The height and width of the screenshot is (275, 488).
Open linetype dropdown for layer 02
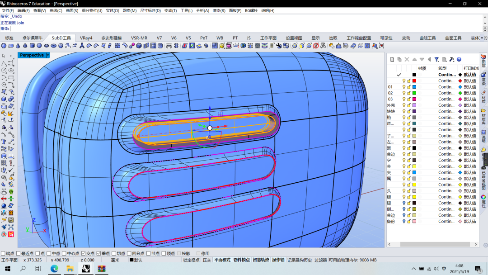(x=447, y=93)
